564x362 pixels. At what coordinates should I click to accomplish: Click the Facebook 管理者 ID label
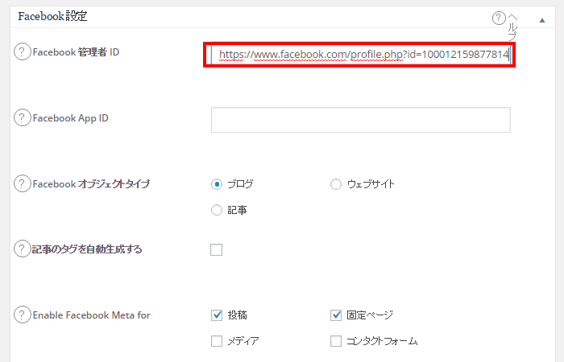[76, 52]
